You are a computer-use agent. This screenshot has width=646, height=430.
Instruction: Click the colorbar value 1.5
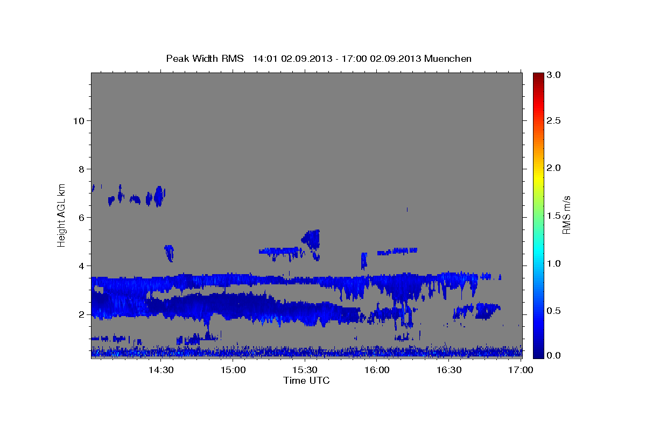click(554, 216)
